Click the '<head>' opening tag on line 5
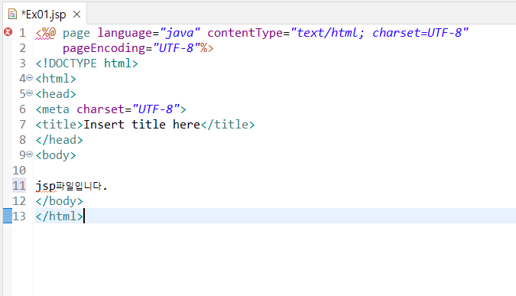The height and width of the screenshot is (296, 516). 56,94
